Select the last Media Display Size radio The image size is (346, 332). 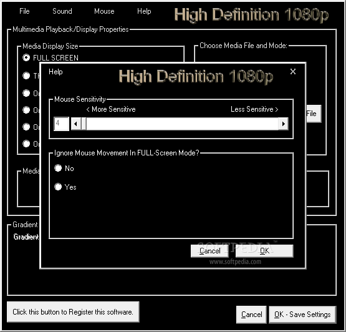(x=26, y=144)
